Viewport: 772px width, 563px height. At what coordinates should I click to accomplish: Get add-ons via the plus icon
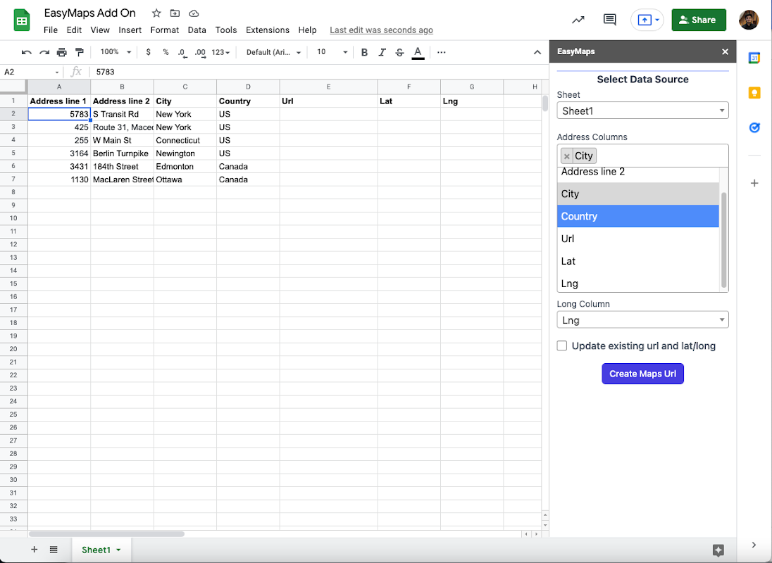pyautogui.click(x=754, y=184)
